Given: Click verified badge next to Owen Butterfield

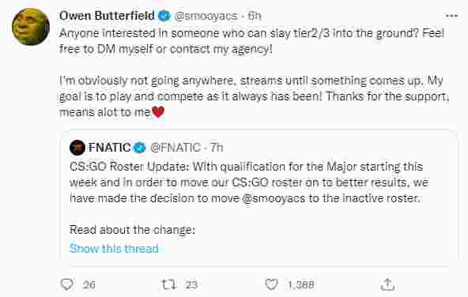Looking at the screenshot, I should tap(164, 16).
